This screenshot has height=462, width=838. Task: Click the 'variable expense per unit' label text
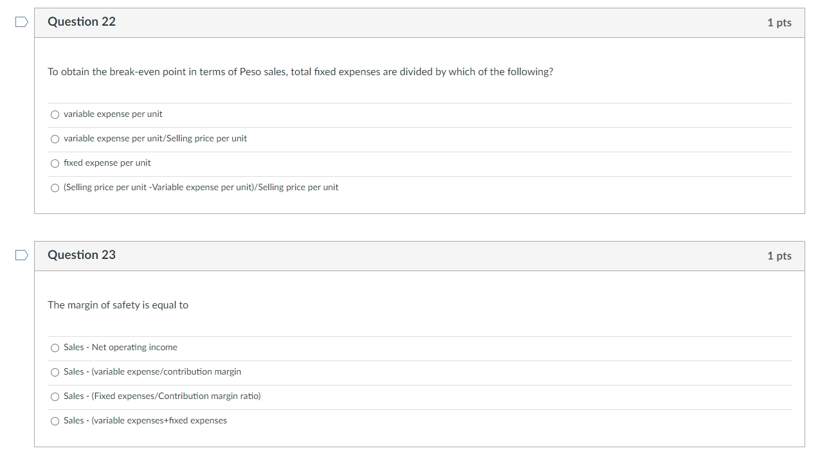tap(113, 114)
